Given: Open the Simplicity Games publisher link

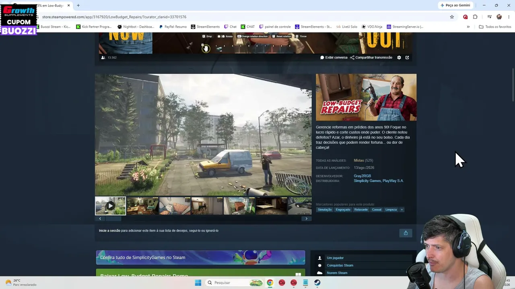Looking at the screenshot, I should pyautogui.click(x=367, y=181).
